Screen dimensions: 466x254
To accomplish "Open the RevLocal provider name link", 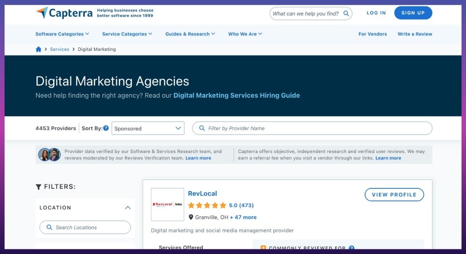I will 202,193.
